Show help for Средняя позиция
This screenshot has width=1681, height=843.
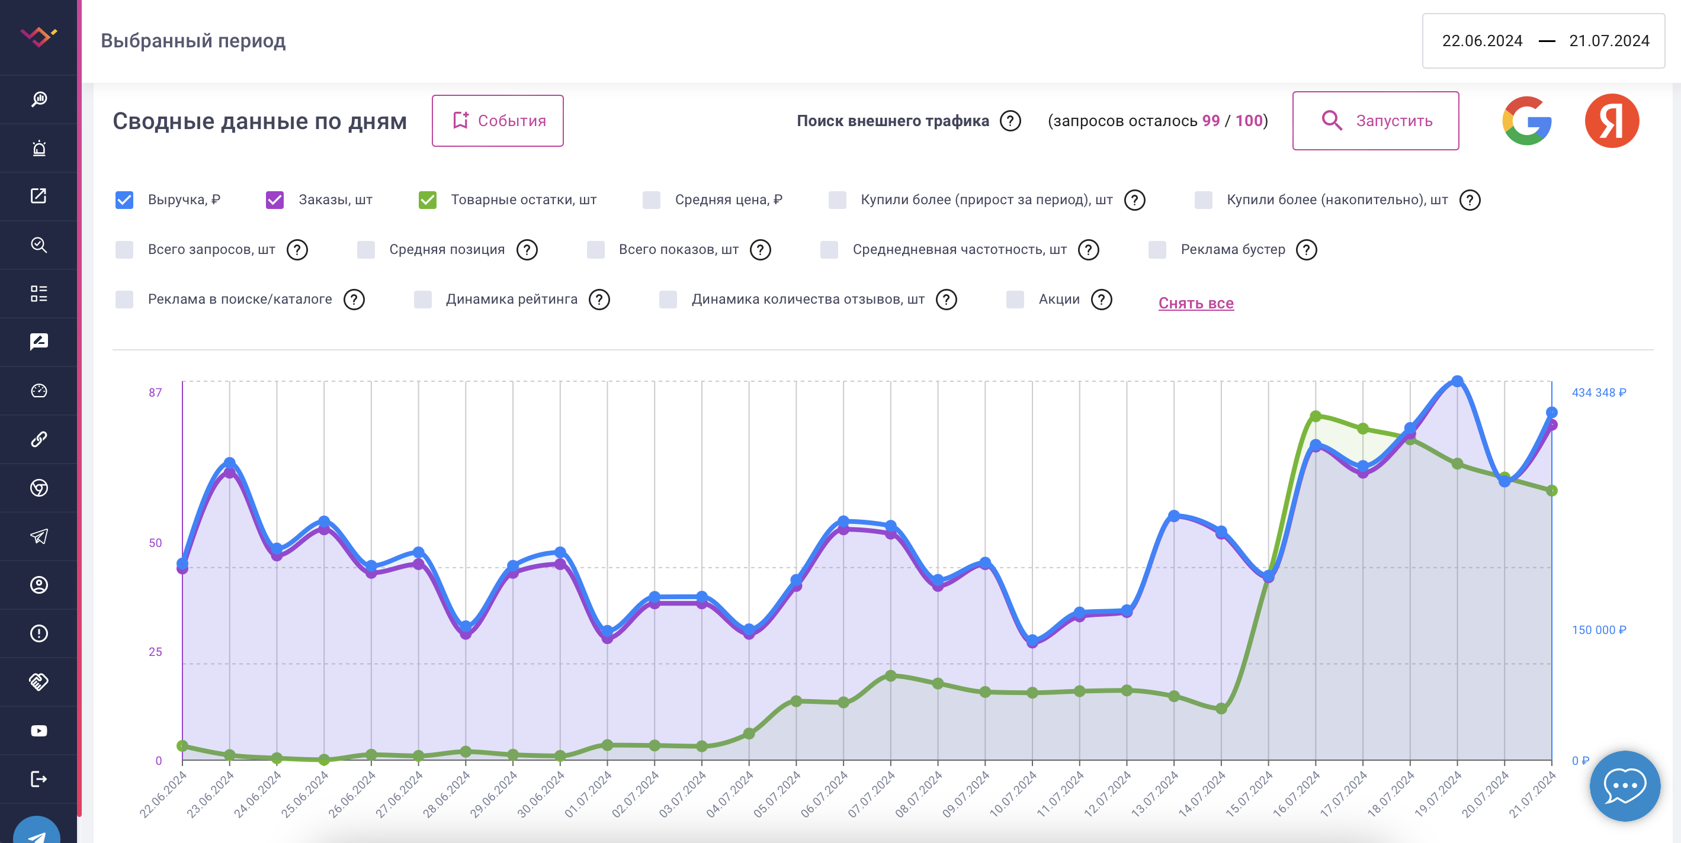(x=527, y=250)
